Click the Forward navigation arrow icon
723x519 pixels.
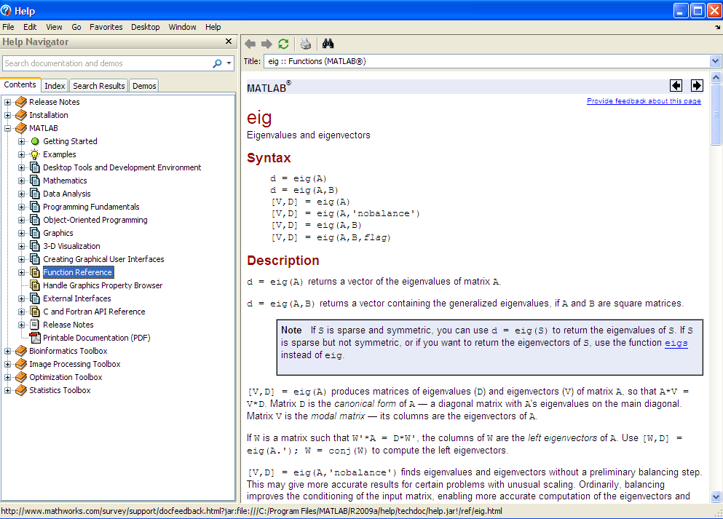point(266,44)
